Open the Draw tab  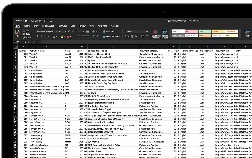(36, 26)
